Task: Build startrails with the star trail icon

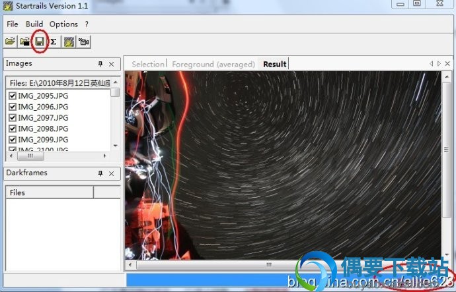Action: 69,42
